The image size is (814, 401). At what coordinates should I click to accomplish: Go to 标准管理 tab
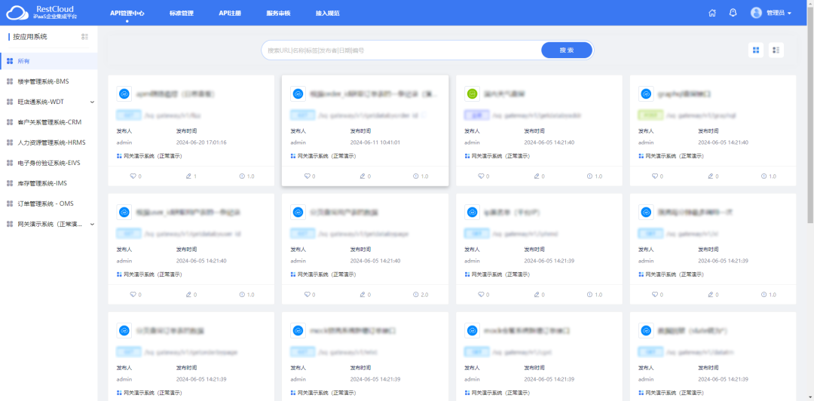tap(181, 13)
